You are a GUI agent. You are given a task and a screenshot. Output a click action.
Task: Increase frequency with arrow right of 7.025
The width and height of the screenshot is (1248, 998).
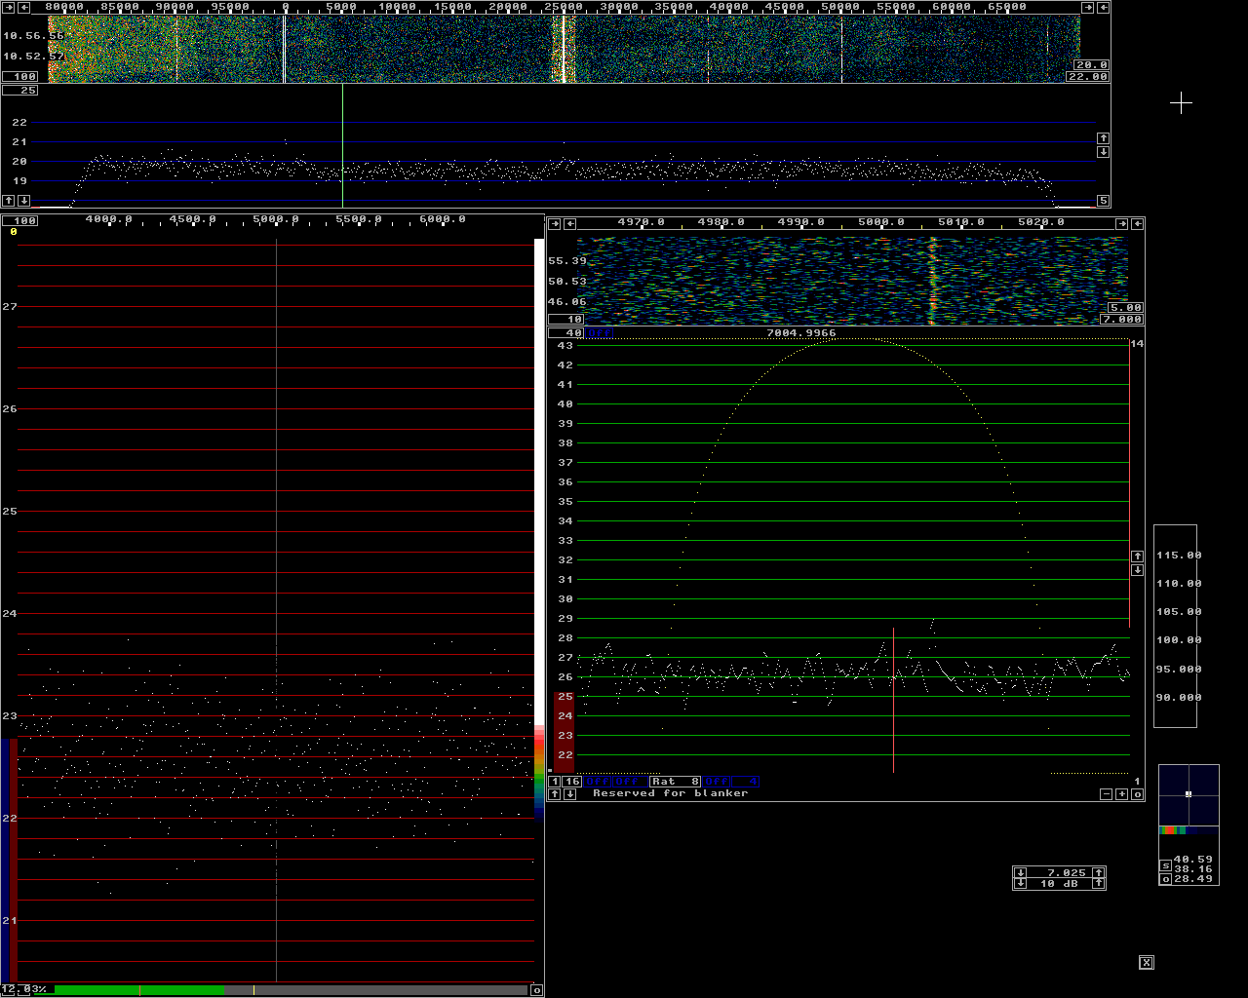[x=1098, y=872]
